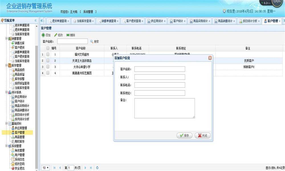Collapse the navigation panel via the « icon
This screenshot has width=285, height=171.
pos(35,20)
